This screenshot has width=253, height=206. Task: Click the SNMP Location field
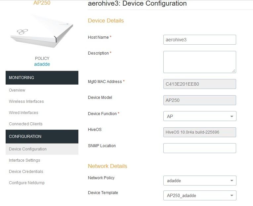point(199,148)
